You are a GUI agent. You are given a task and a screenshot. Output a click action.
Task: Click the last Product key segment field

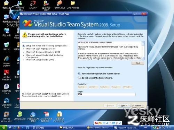[x=127, y=87]
